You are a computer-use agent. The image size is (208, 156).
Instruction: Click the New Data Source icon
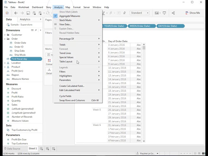tap(34, 13)
